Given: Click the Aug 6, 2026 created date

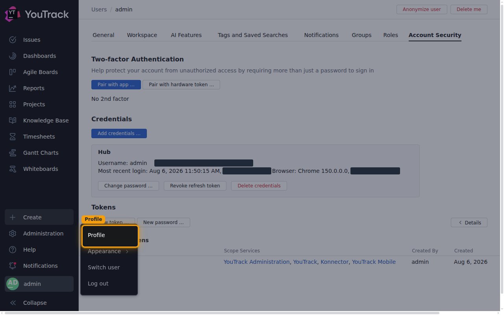Looking at the screenshot, I should click(x=471, y=262).
